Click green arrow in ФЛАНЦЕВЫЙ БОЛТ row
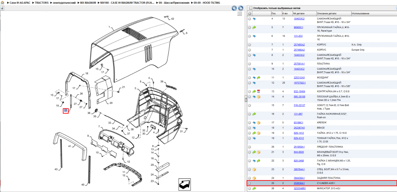 254,152
